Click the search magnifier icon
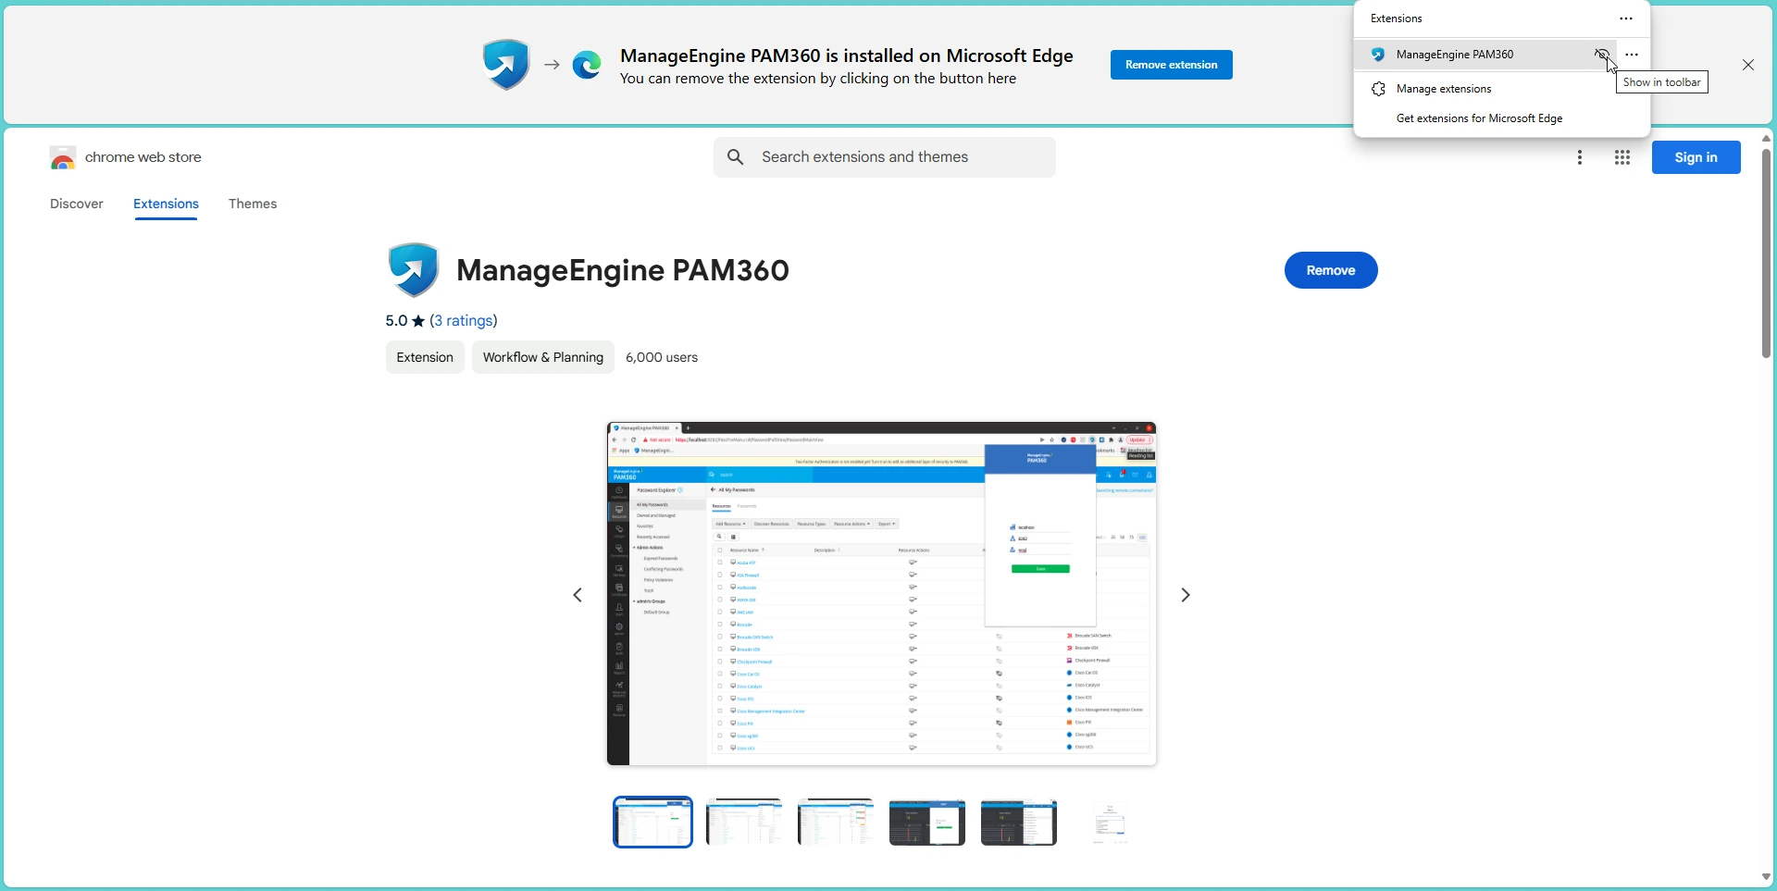The width and height of the screenshot is (1777, 891). tap(736, 158)
